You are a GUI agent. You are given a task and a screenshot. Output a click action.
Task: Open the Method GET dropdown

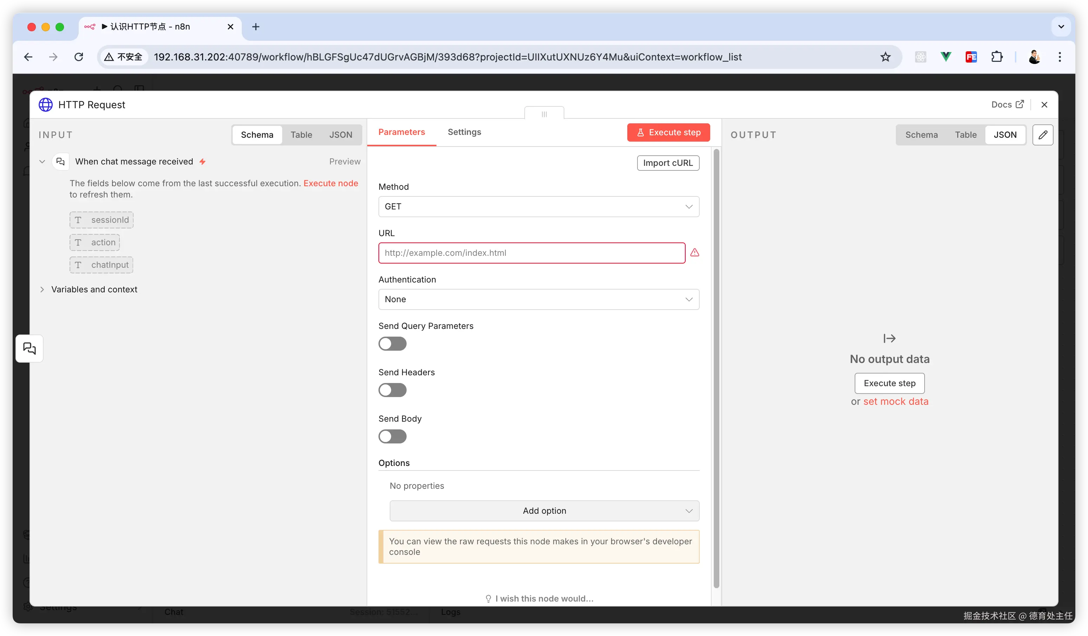[538, 206]
